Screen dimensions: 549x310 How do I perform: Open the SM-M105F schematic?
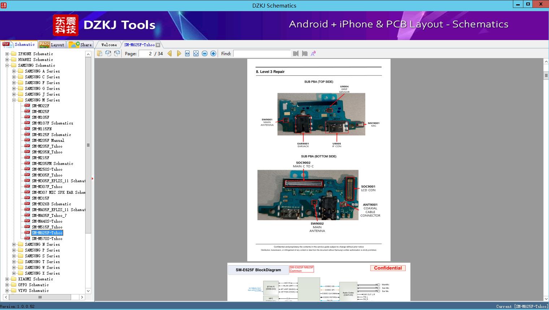pyautogui.click(x=40, y=117)
